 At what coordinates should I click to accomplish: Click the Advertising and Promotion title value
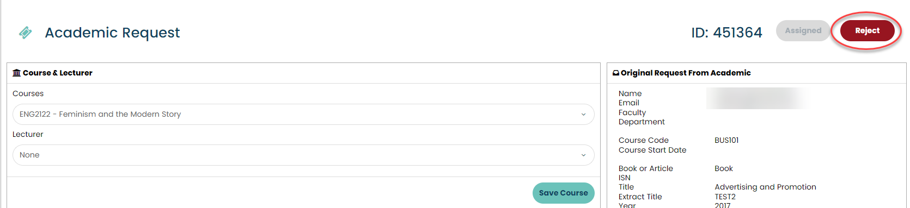[x=765, y=187]
